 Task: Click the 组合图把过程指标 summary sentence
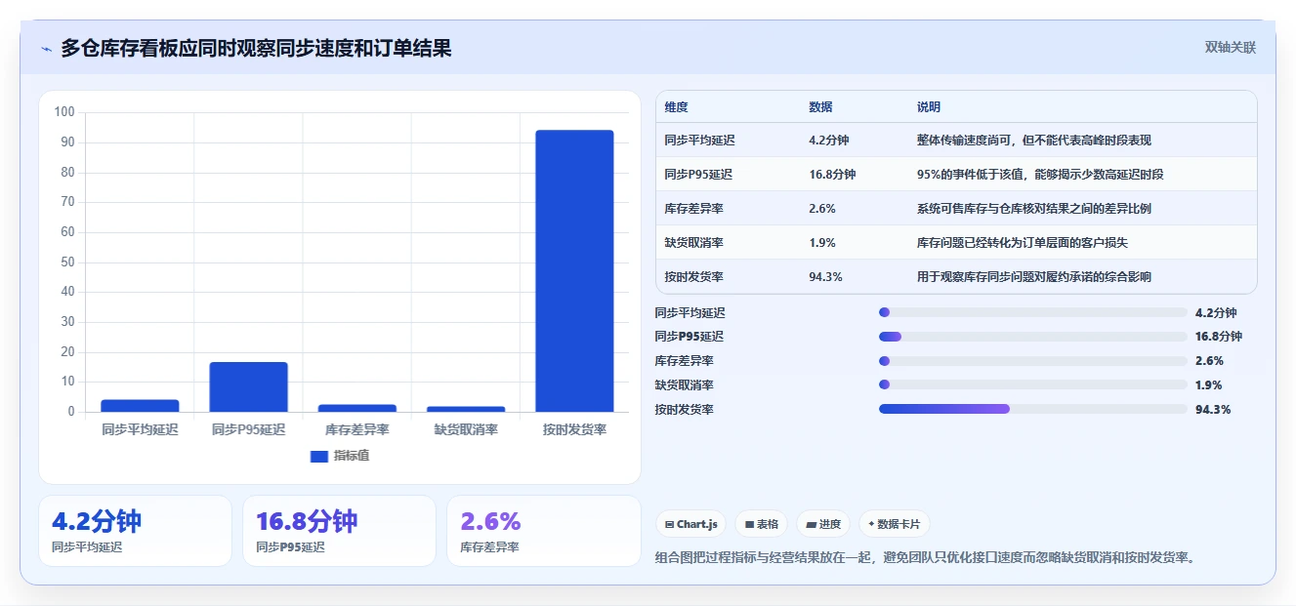925,557
